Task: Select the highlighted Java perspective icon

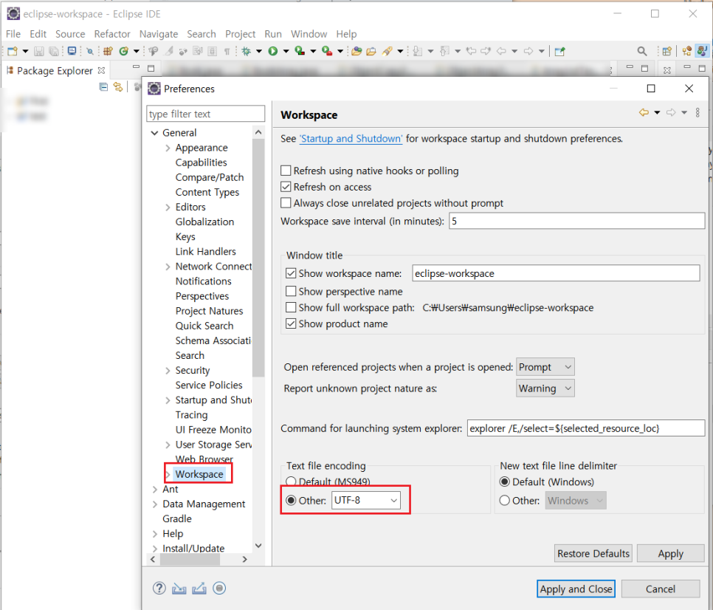Action: pos(702,51)
